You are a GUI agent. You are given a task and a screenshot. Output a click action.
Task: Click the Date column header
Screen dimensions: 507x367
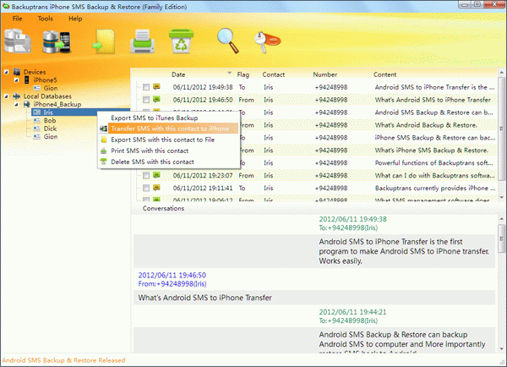pyautogui.click(x=178, y=74)
